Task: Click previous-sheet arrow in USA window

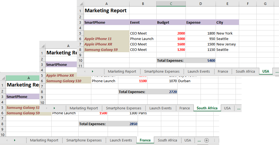Action: 85,71
